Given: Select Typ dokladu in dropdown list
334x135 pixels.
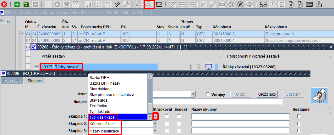Looking at the screenshot, I should pos(118,111).
